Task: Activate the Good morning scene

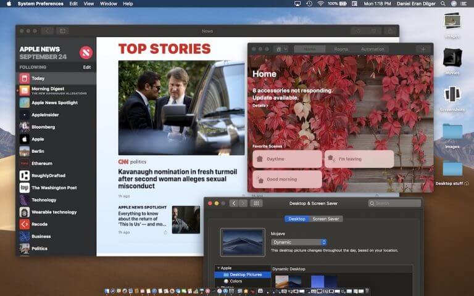Action: [x=287, y=179]
